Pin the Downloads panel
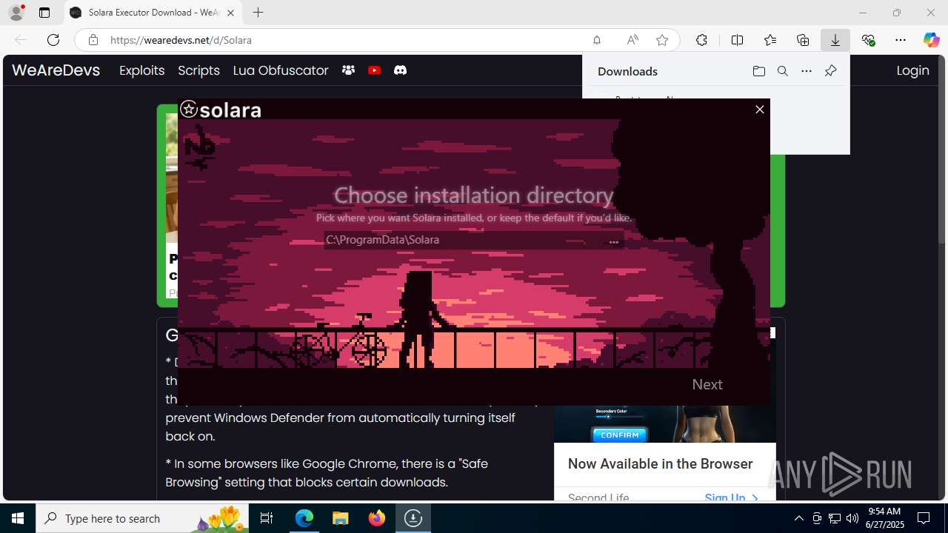The width and height of the screenshot is (948, 533). pyautogui.click(x=830, y=71)
